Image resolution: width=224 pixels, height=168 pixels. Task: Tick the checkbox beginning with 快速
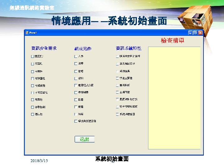(x=117, y=78)
